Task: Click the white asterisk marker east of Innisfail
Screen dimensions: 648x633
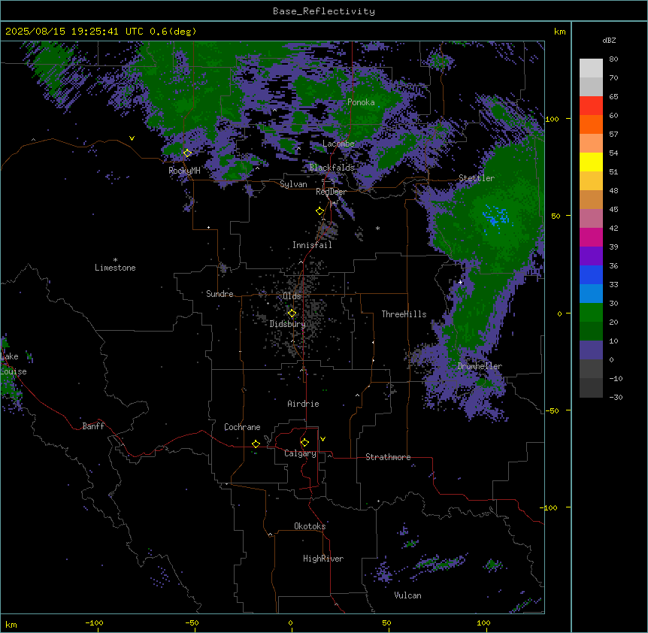Action: click(377, 228)
